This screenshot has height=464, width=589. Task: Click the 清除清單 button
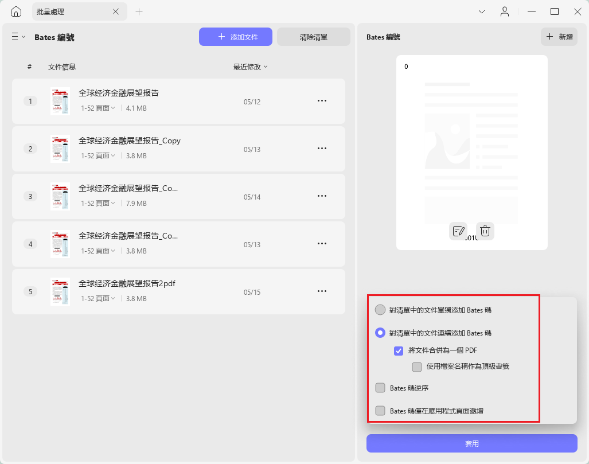pos(314,37)
